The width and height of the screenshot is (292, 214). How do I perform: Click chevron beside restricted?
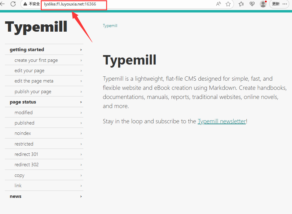81,144
